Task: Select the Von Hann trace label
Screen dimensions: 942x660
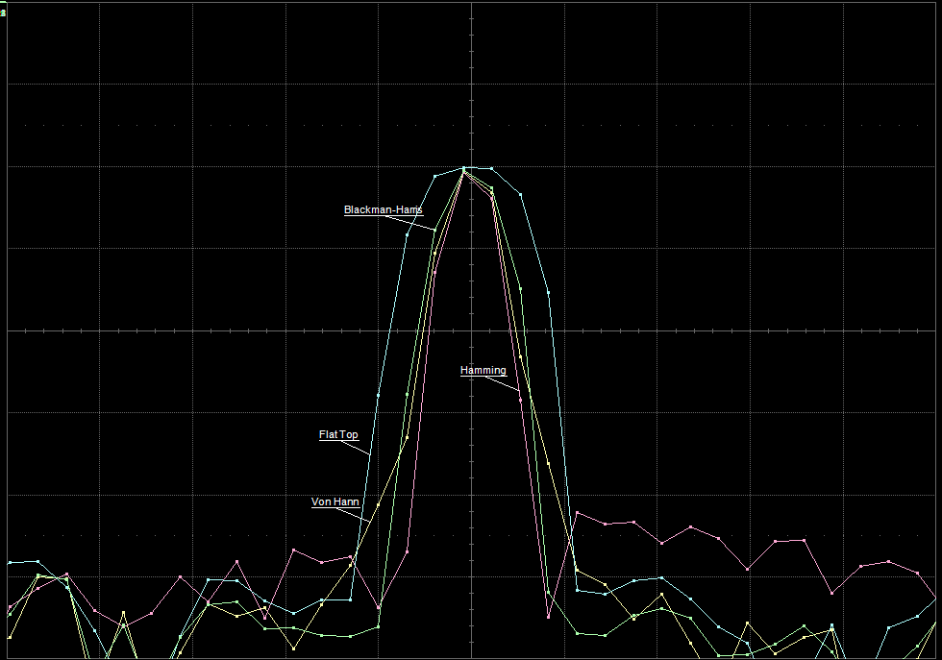Action: click(x=335, y=501)
